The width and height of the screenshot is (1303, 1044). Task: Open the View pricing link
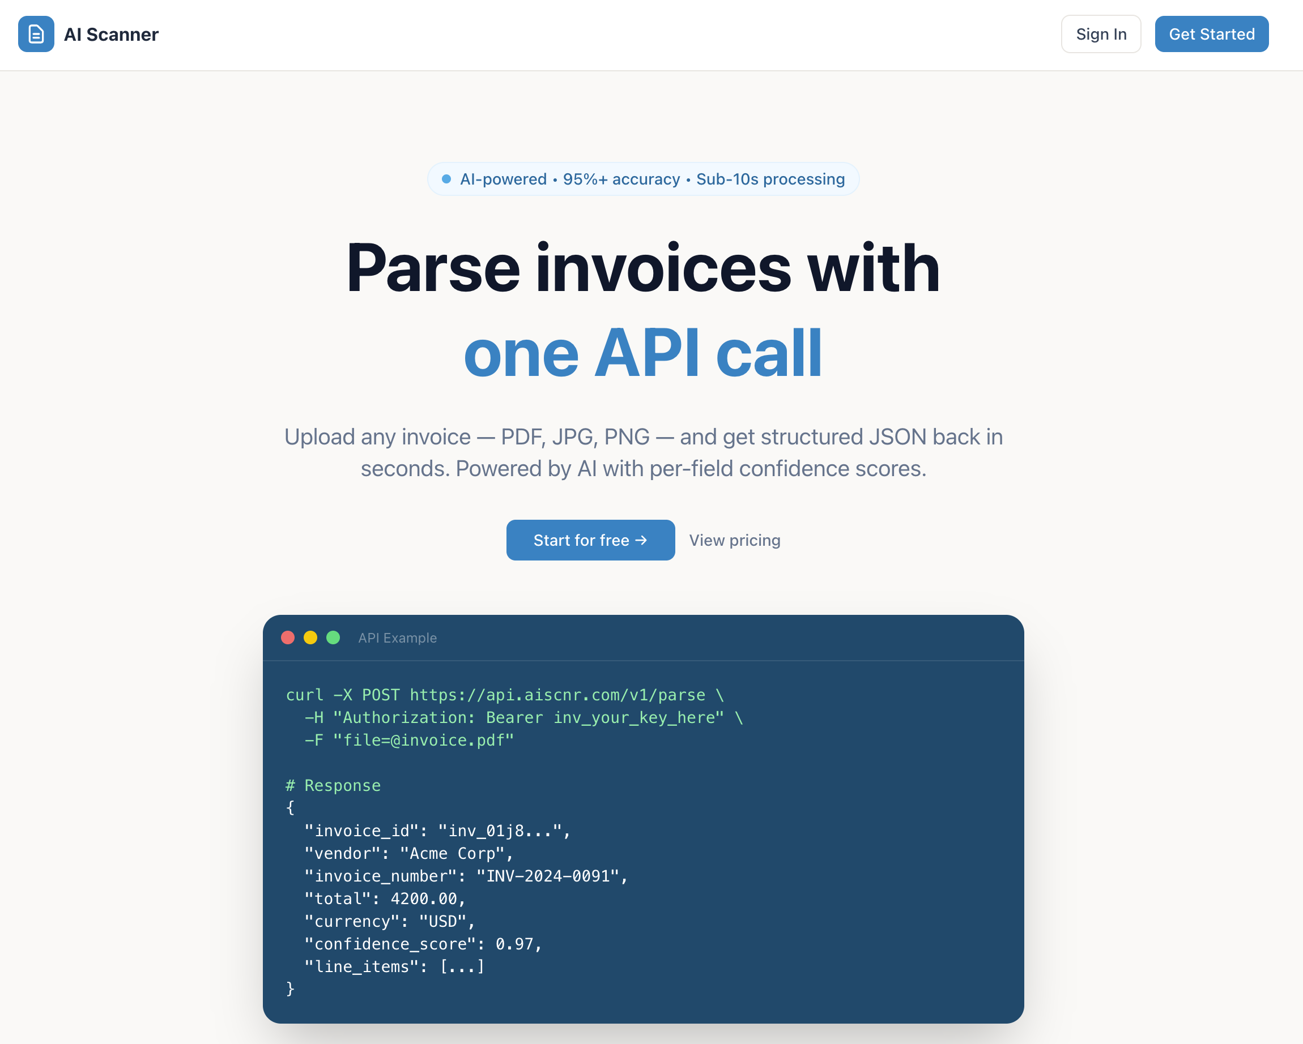(735, 540)
